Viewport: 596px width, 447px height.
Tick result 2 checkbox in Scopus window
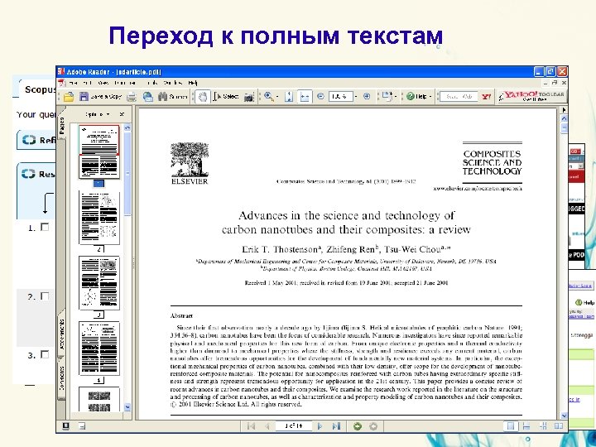click(45, 296)
